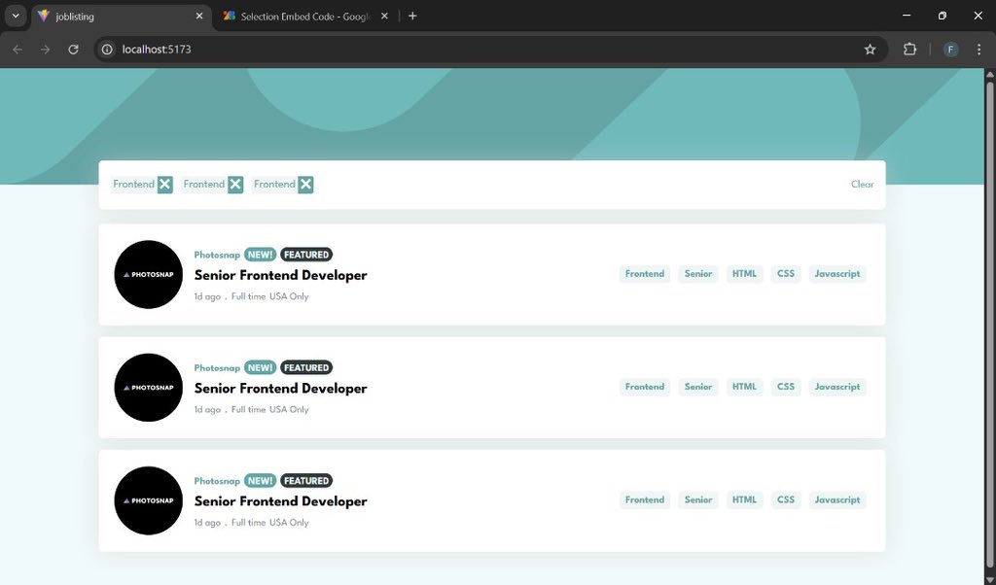This screenshot has width=996, height=585.
Task: Open the browser Extensions puzzle icon
Action: (x=909, y=49)
